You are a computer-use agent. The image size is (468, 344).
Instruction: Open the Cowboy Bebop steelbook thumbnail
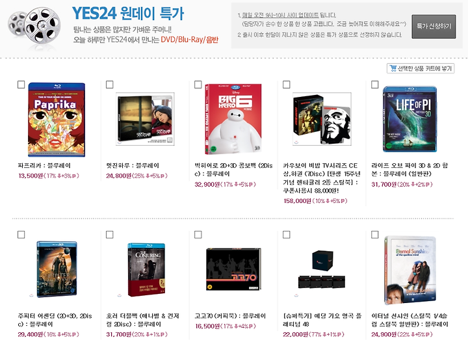click(322, 119)
